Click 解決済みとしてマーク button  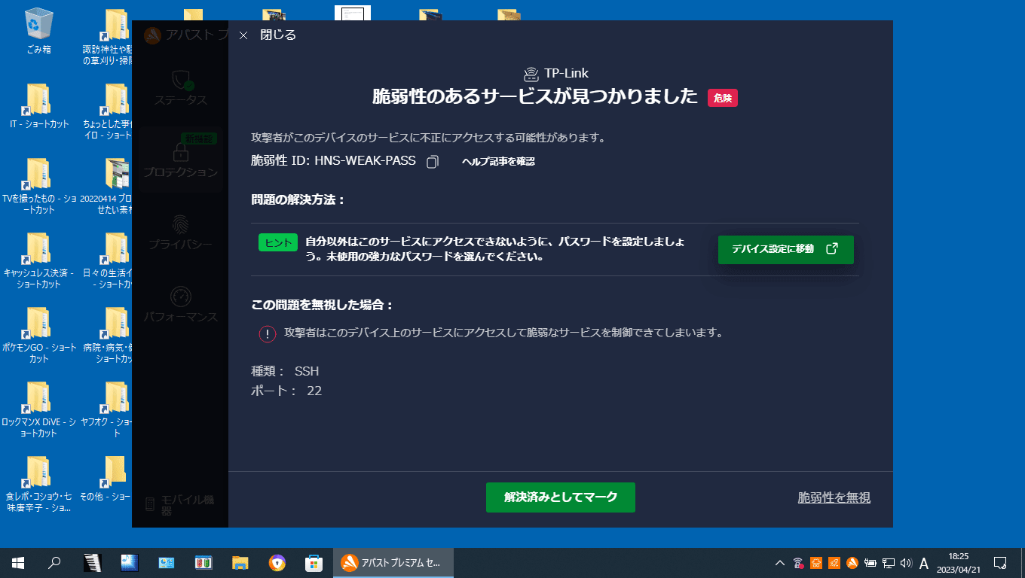561,497
